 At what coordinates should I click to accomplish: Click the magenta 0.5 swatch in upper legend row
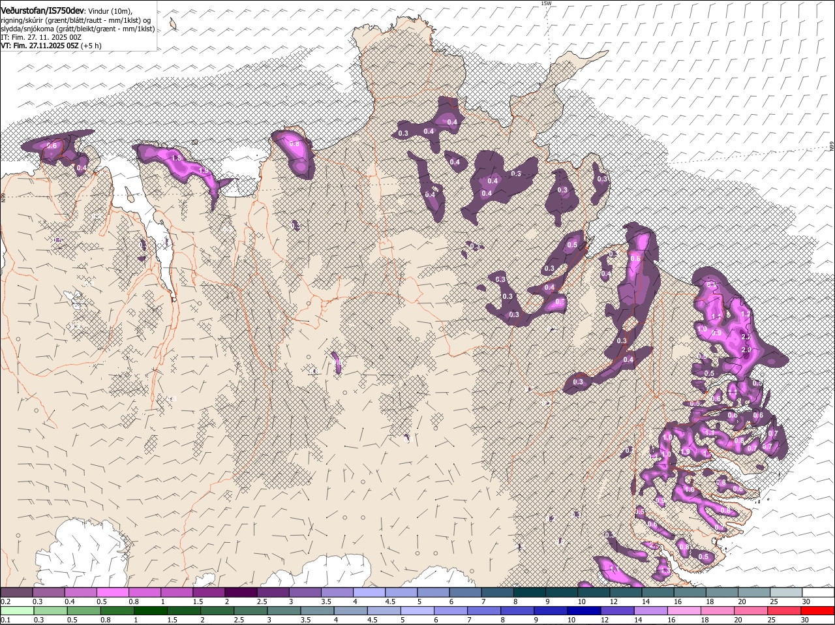click(112, 592)
